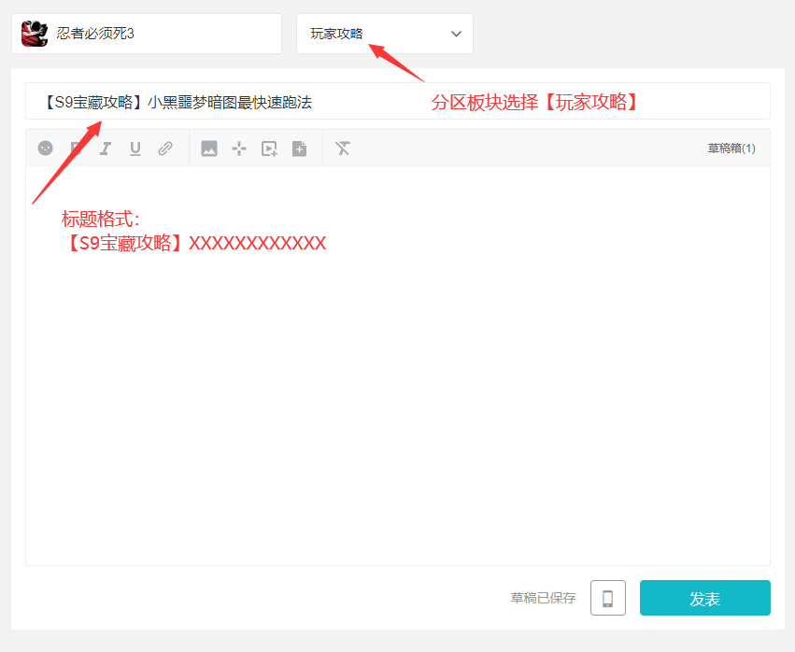This screenshot has width=795, height=652.
Task: Open the drafts box 草稿箱(1)
Action: pos(731,149)
